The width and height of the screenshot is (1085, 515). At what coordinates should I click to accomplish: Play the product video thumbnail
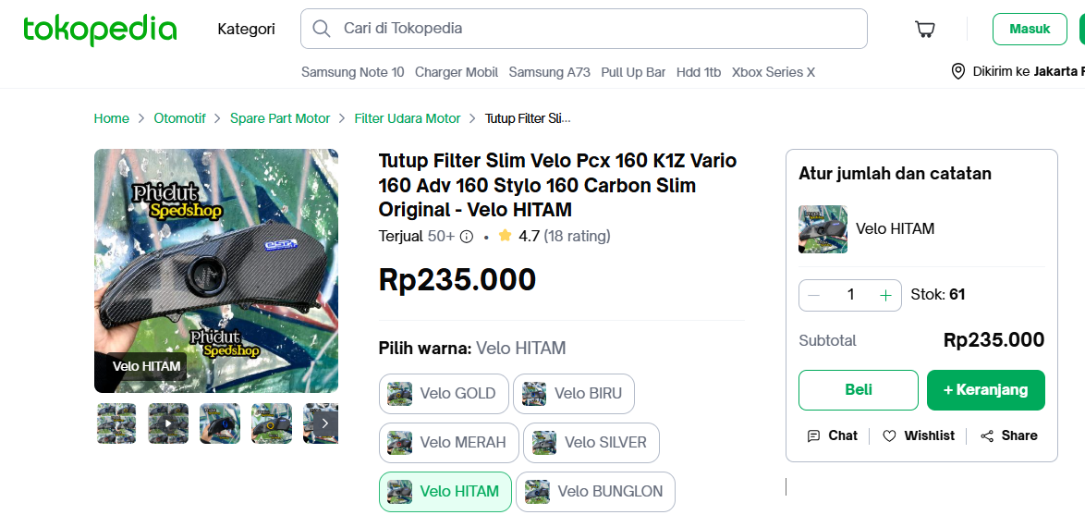pyautogui.click(x=168, y=423)
